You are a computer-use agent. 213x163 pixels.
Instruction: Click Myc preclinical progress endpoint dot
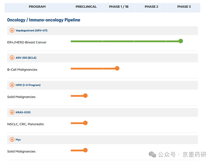pyautogui.click(x=85, y=150)
